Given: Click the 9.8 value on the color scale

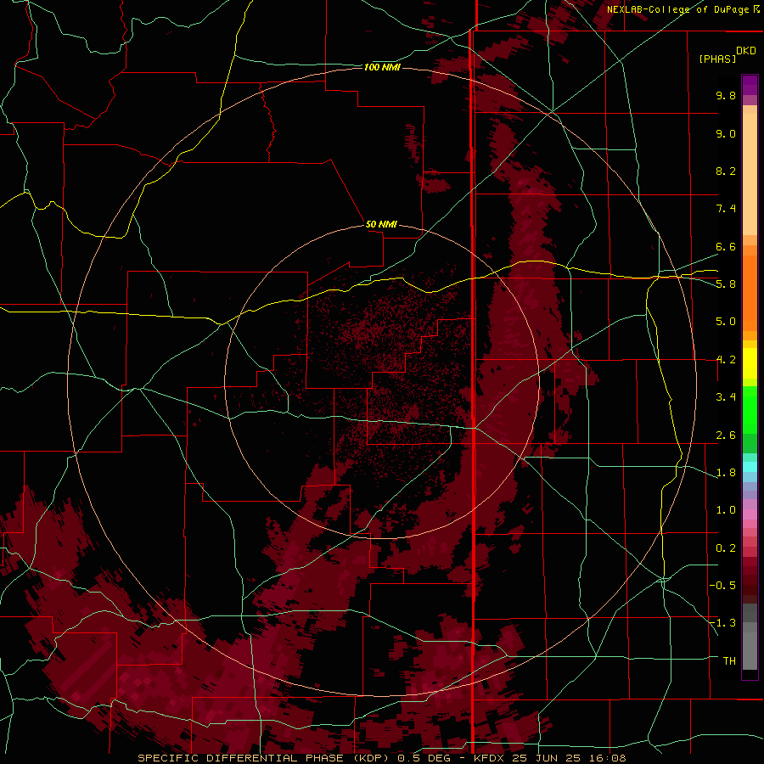Looking at the screenshot, I should 726,95.
